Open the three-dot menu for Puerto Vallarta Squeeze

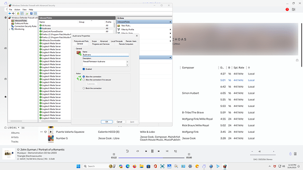41,132
